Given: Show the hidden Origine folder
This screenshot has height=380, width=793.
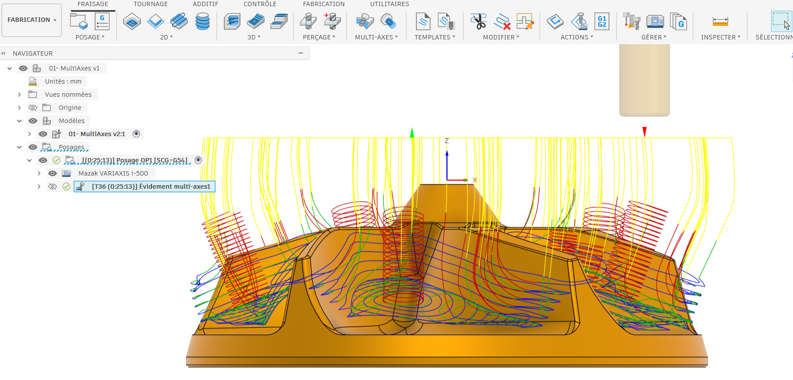Looking at the screenshot, I should (33, 108).
